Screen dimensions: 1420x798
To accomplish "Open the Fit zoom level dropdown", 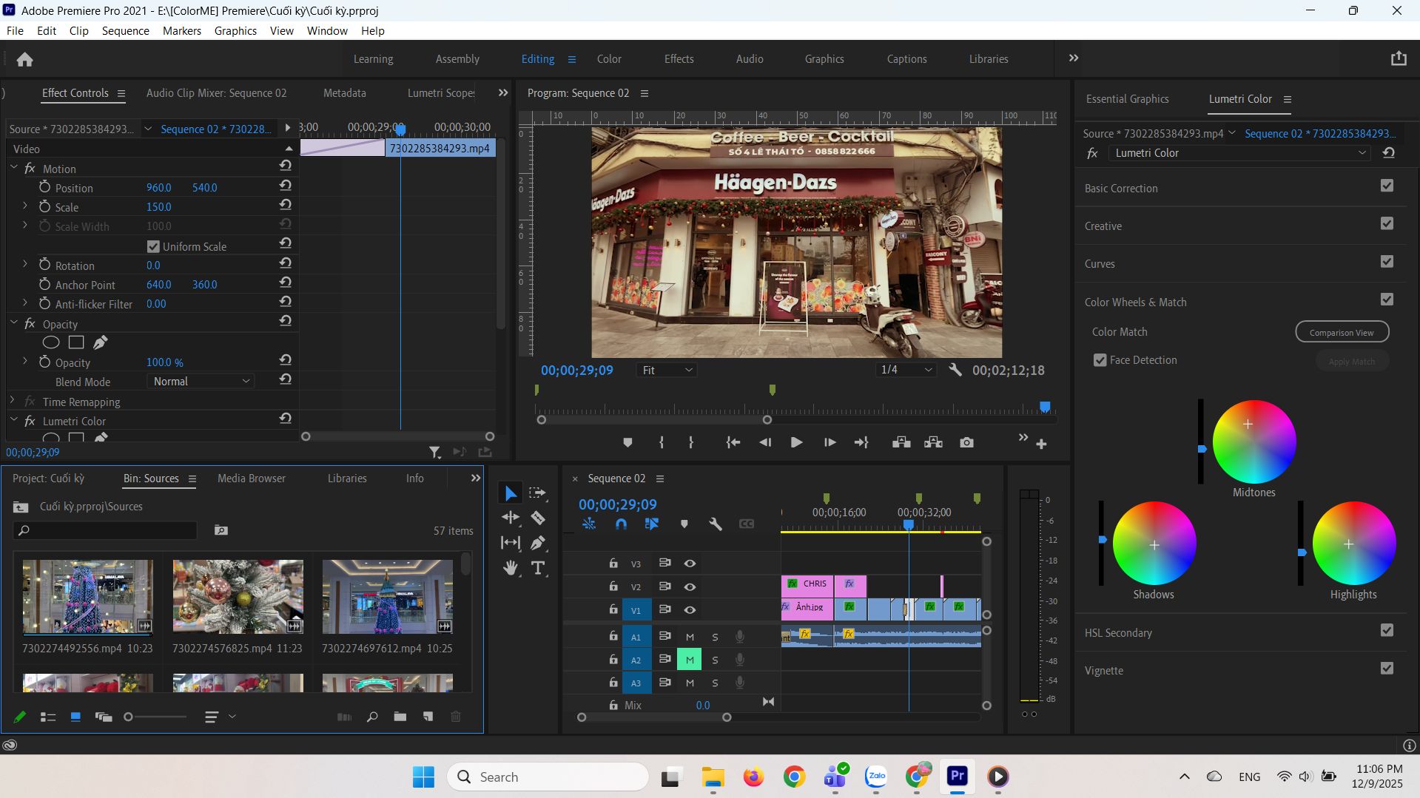I will click(667, 370).
